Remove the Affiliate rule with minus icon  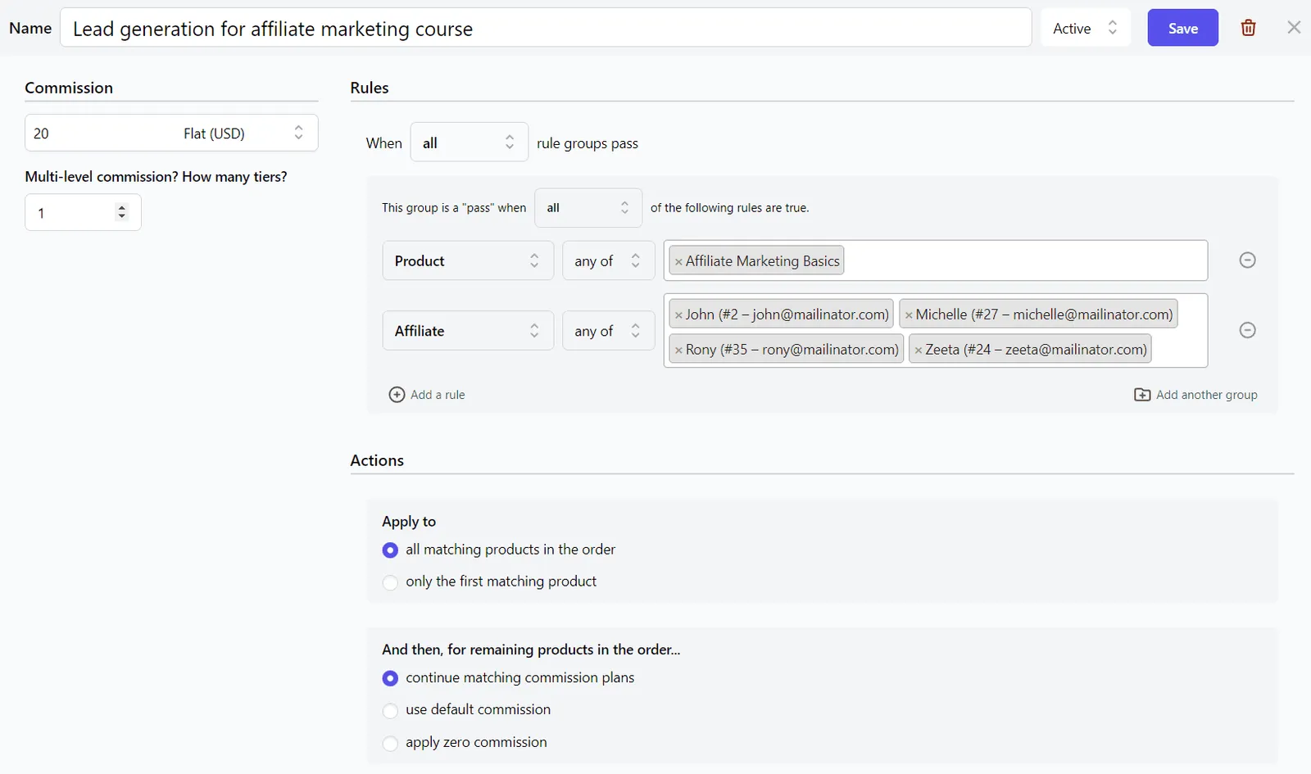1247,330
